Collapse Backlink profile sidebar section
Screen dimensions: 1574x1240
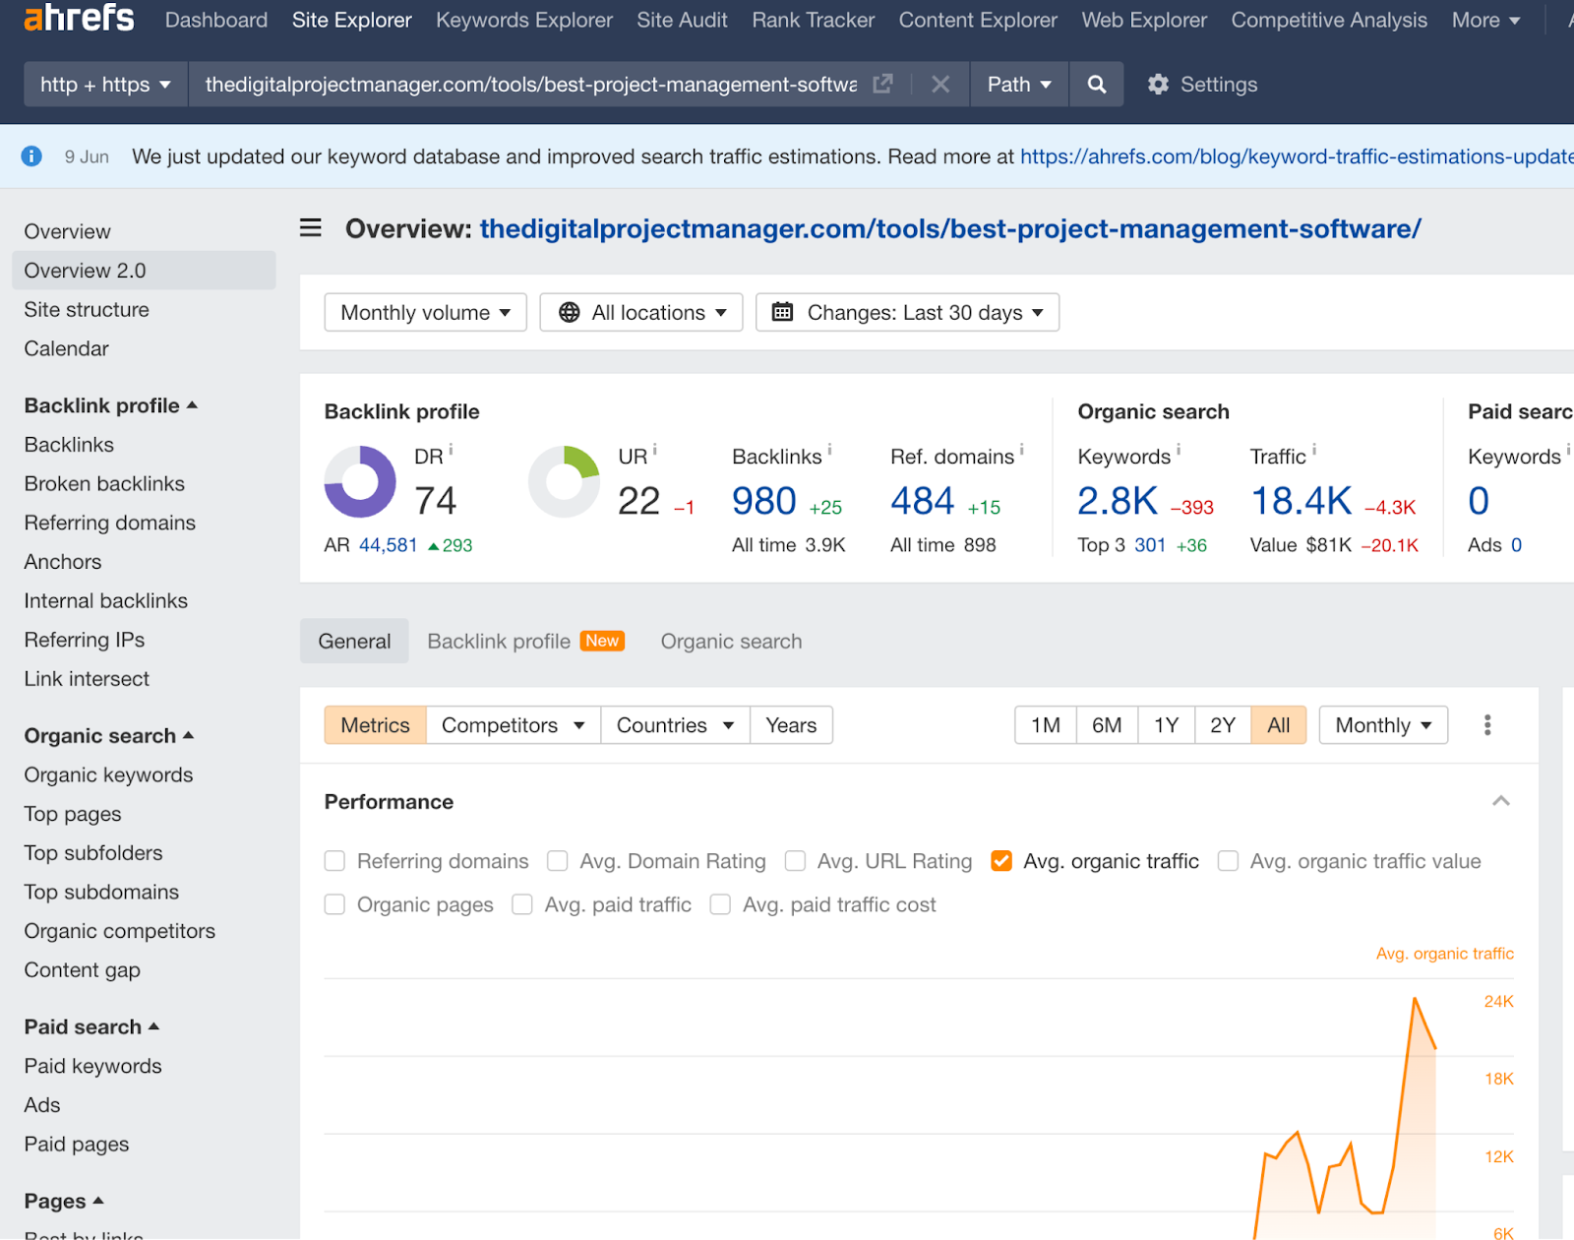click(x=111, y=405)
